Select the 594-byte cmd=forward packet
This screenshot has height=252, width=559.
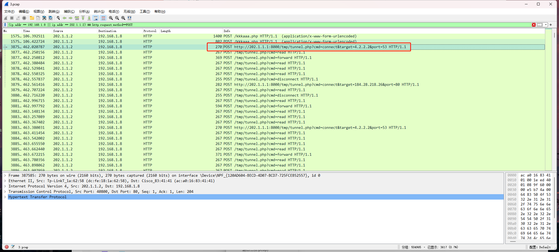[x=273, y=106]
